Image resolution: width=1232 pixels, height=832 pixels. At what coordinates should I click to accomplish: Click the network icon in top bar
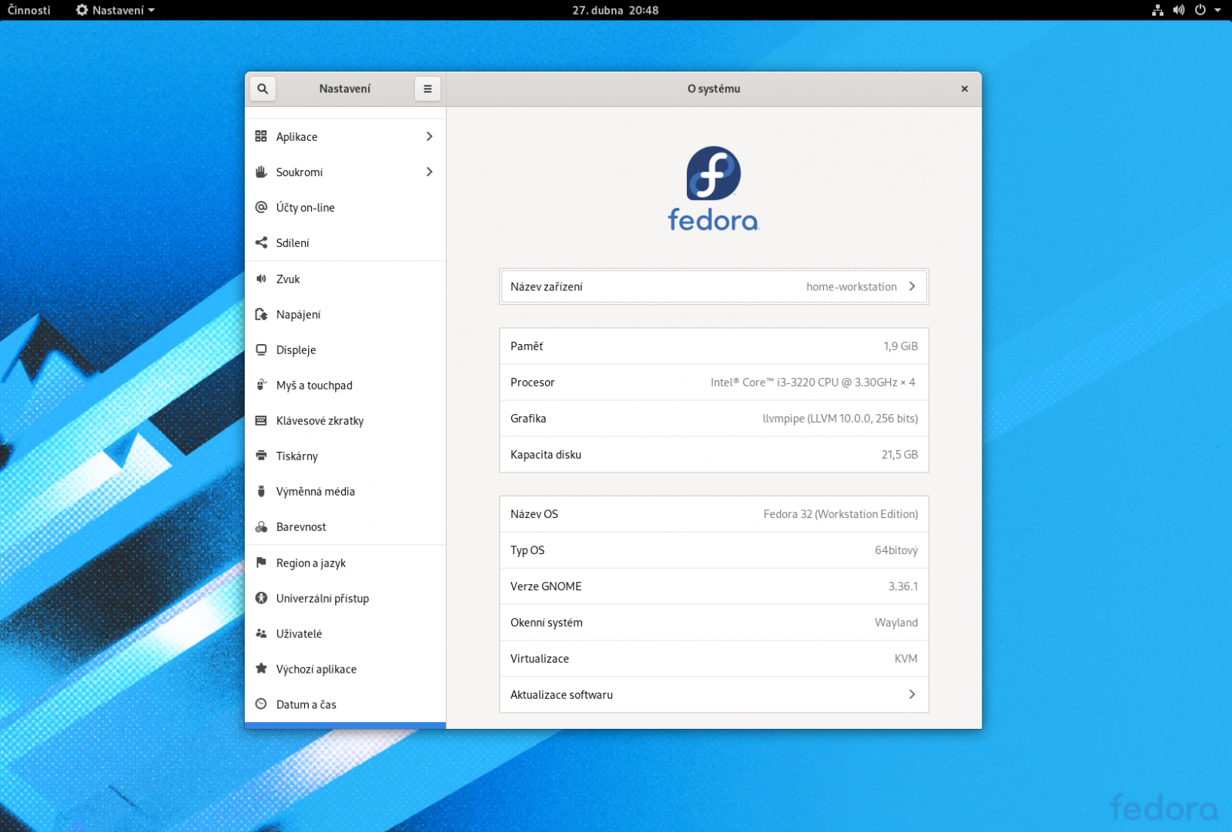point(1158,10)
